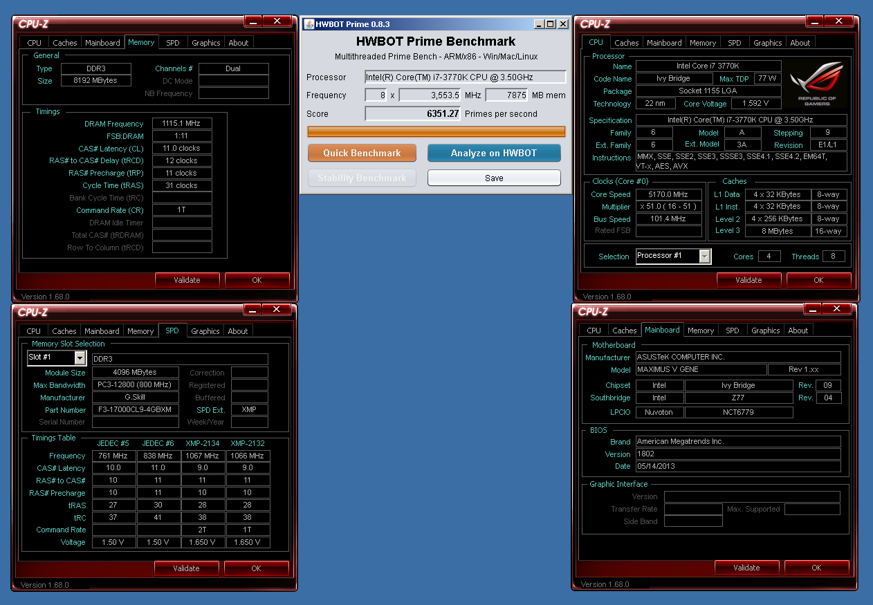Open SPD tab in Memory window
The width and height of the screenshot is (873, 605).
click(173, 43)
